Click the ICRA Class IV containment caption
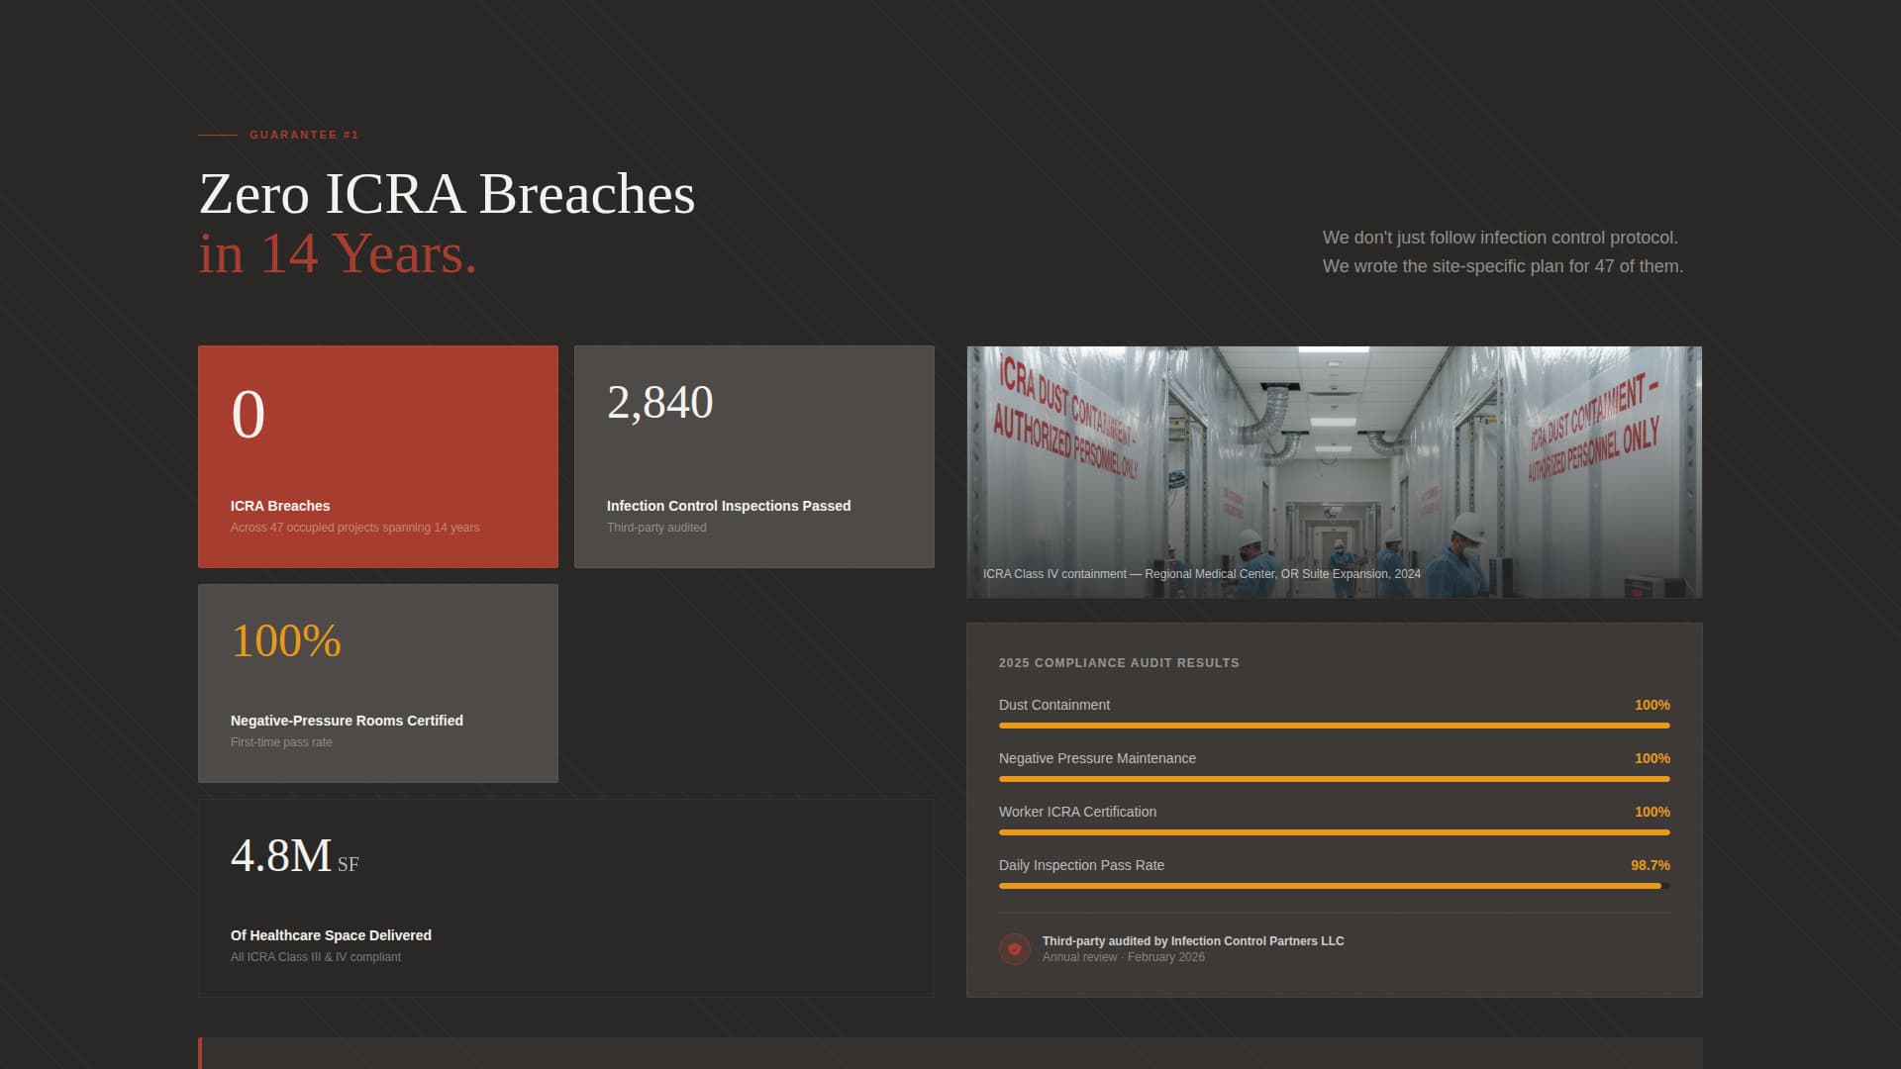This screenshot has height=1069, width=1901. point(1202,574)
